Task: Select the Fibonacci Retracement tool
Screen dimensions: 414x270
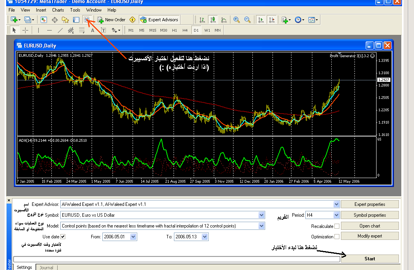Action: pyautogui.click(x=82, y=31)
